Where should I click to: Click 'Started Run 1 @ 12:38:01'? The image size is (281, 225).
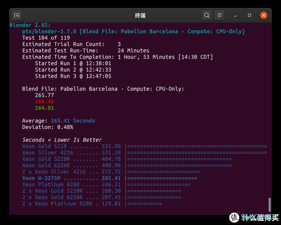[73, 63]
